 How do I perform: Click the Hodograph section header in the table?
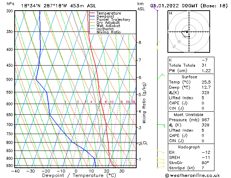189,147
